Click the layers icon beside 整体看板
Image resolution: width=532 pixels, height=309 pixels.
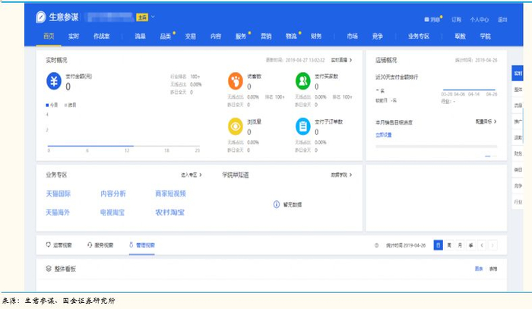[x=49, y=269]
